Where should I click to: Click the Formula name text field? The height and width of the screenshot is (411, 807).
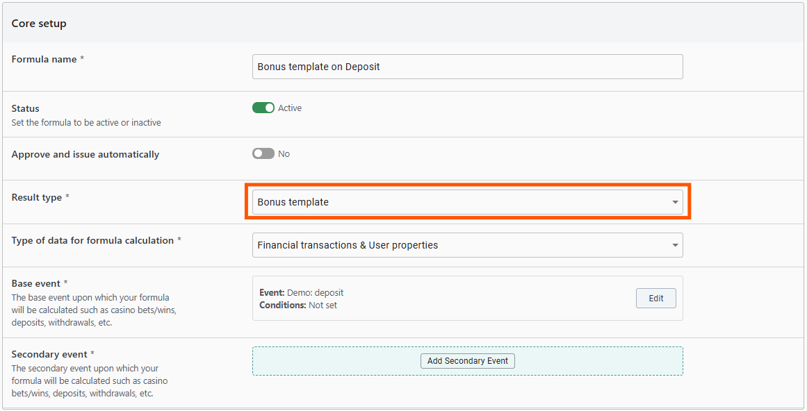click(467, 67)
